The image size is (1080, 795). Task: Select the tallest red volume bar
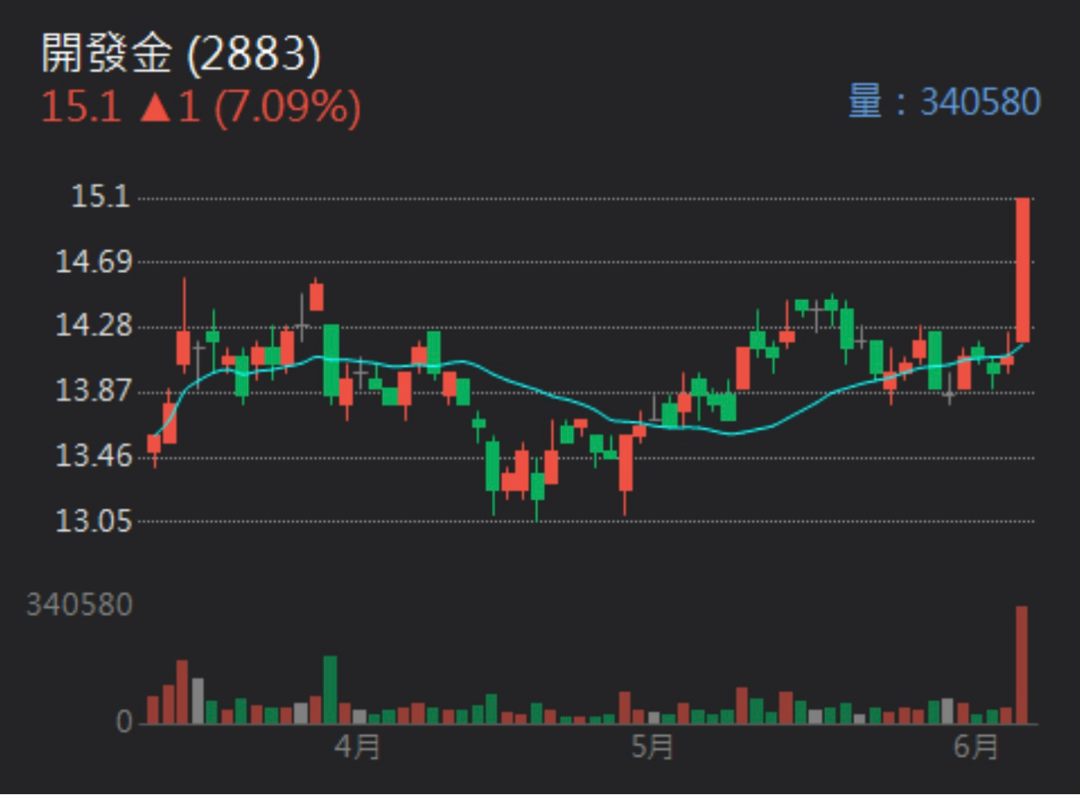1022,664
